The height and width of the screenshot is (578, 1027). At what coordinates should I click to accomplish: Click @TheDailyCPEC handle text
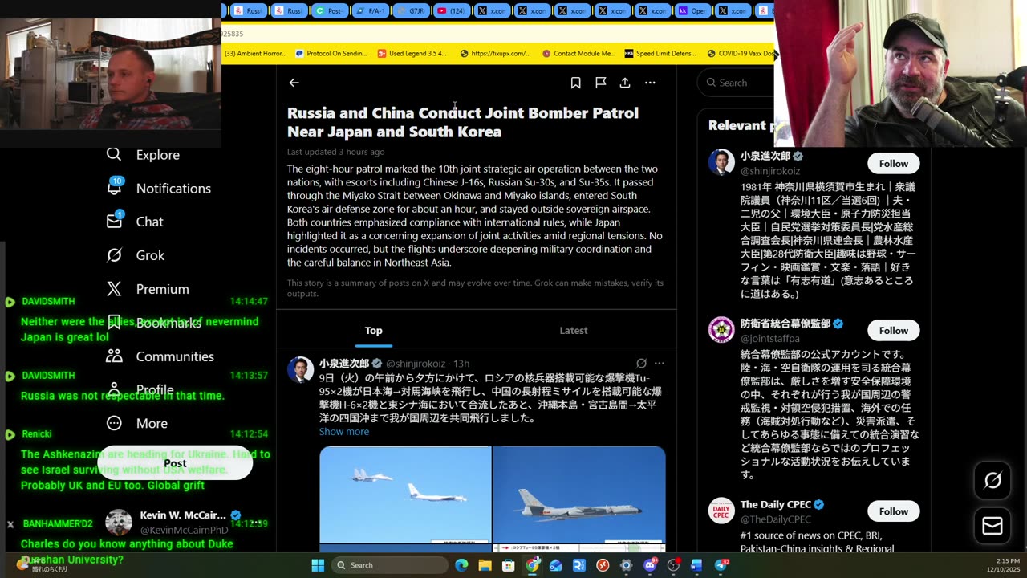click(x=776, y=519)
